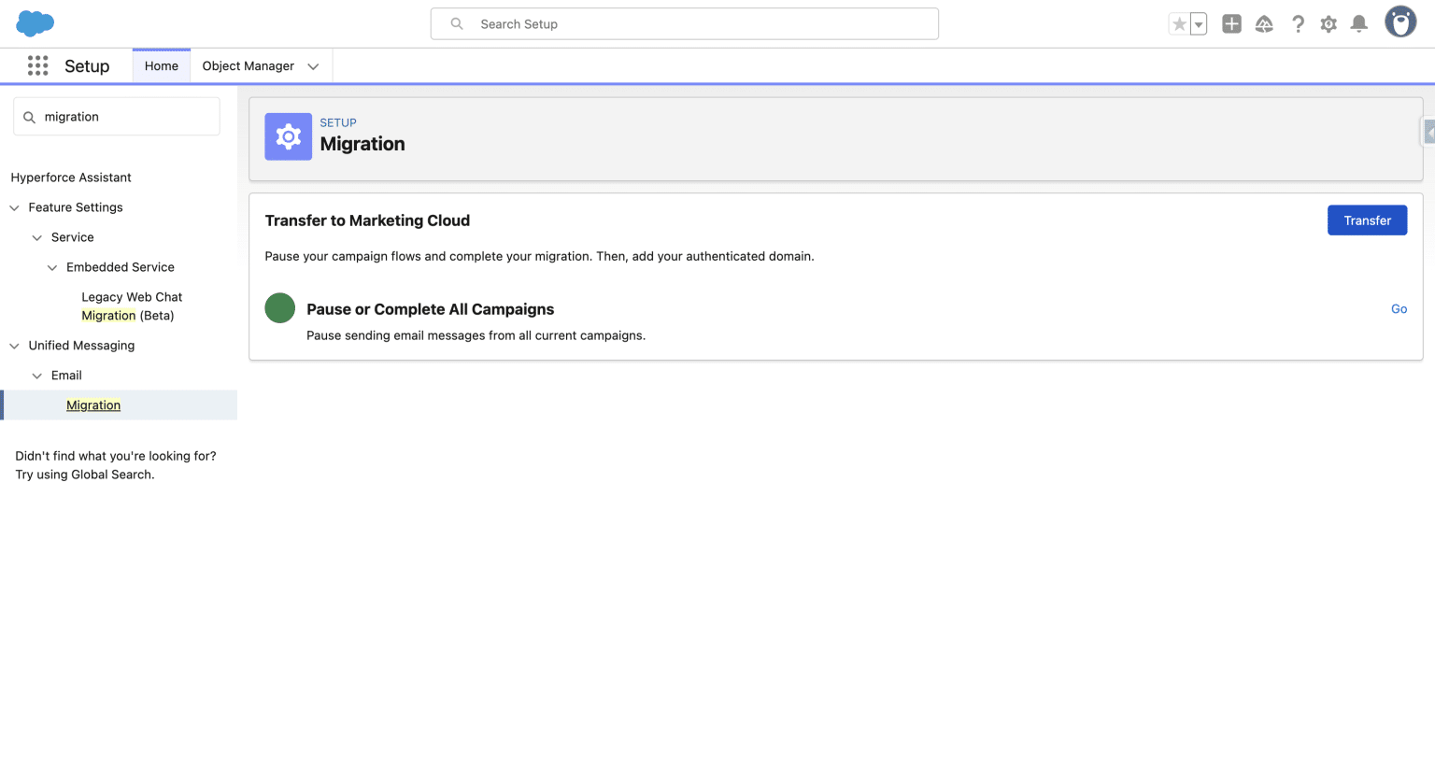
Task: Click the Quick Find box containing migration
Action: (x=117, y=117)
